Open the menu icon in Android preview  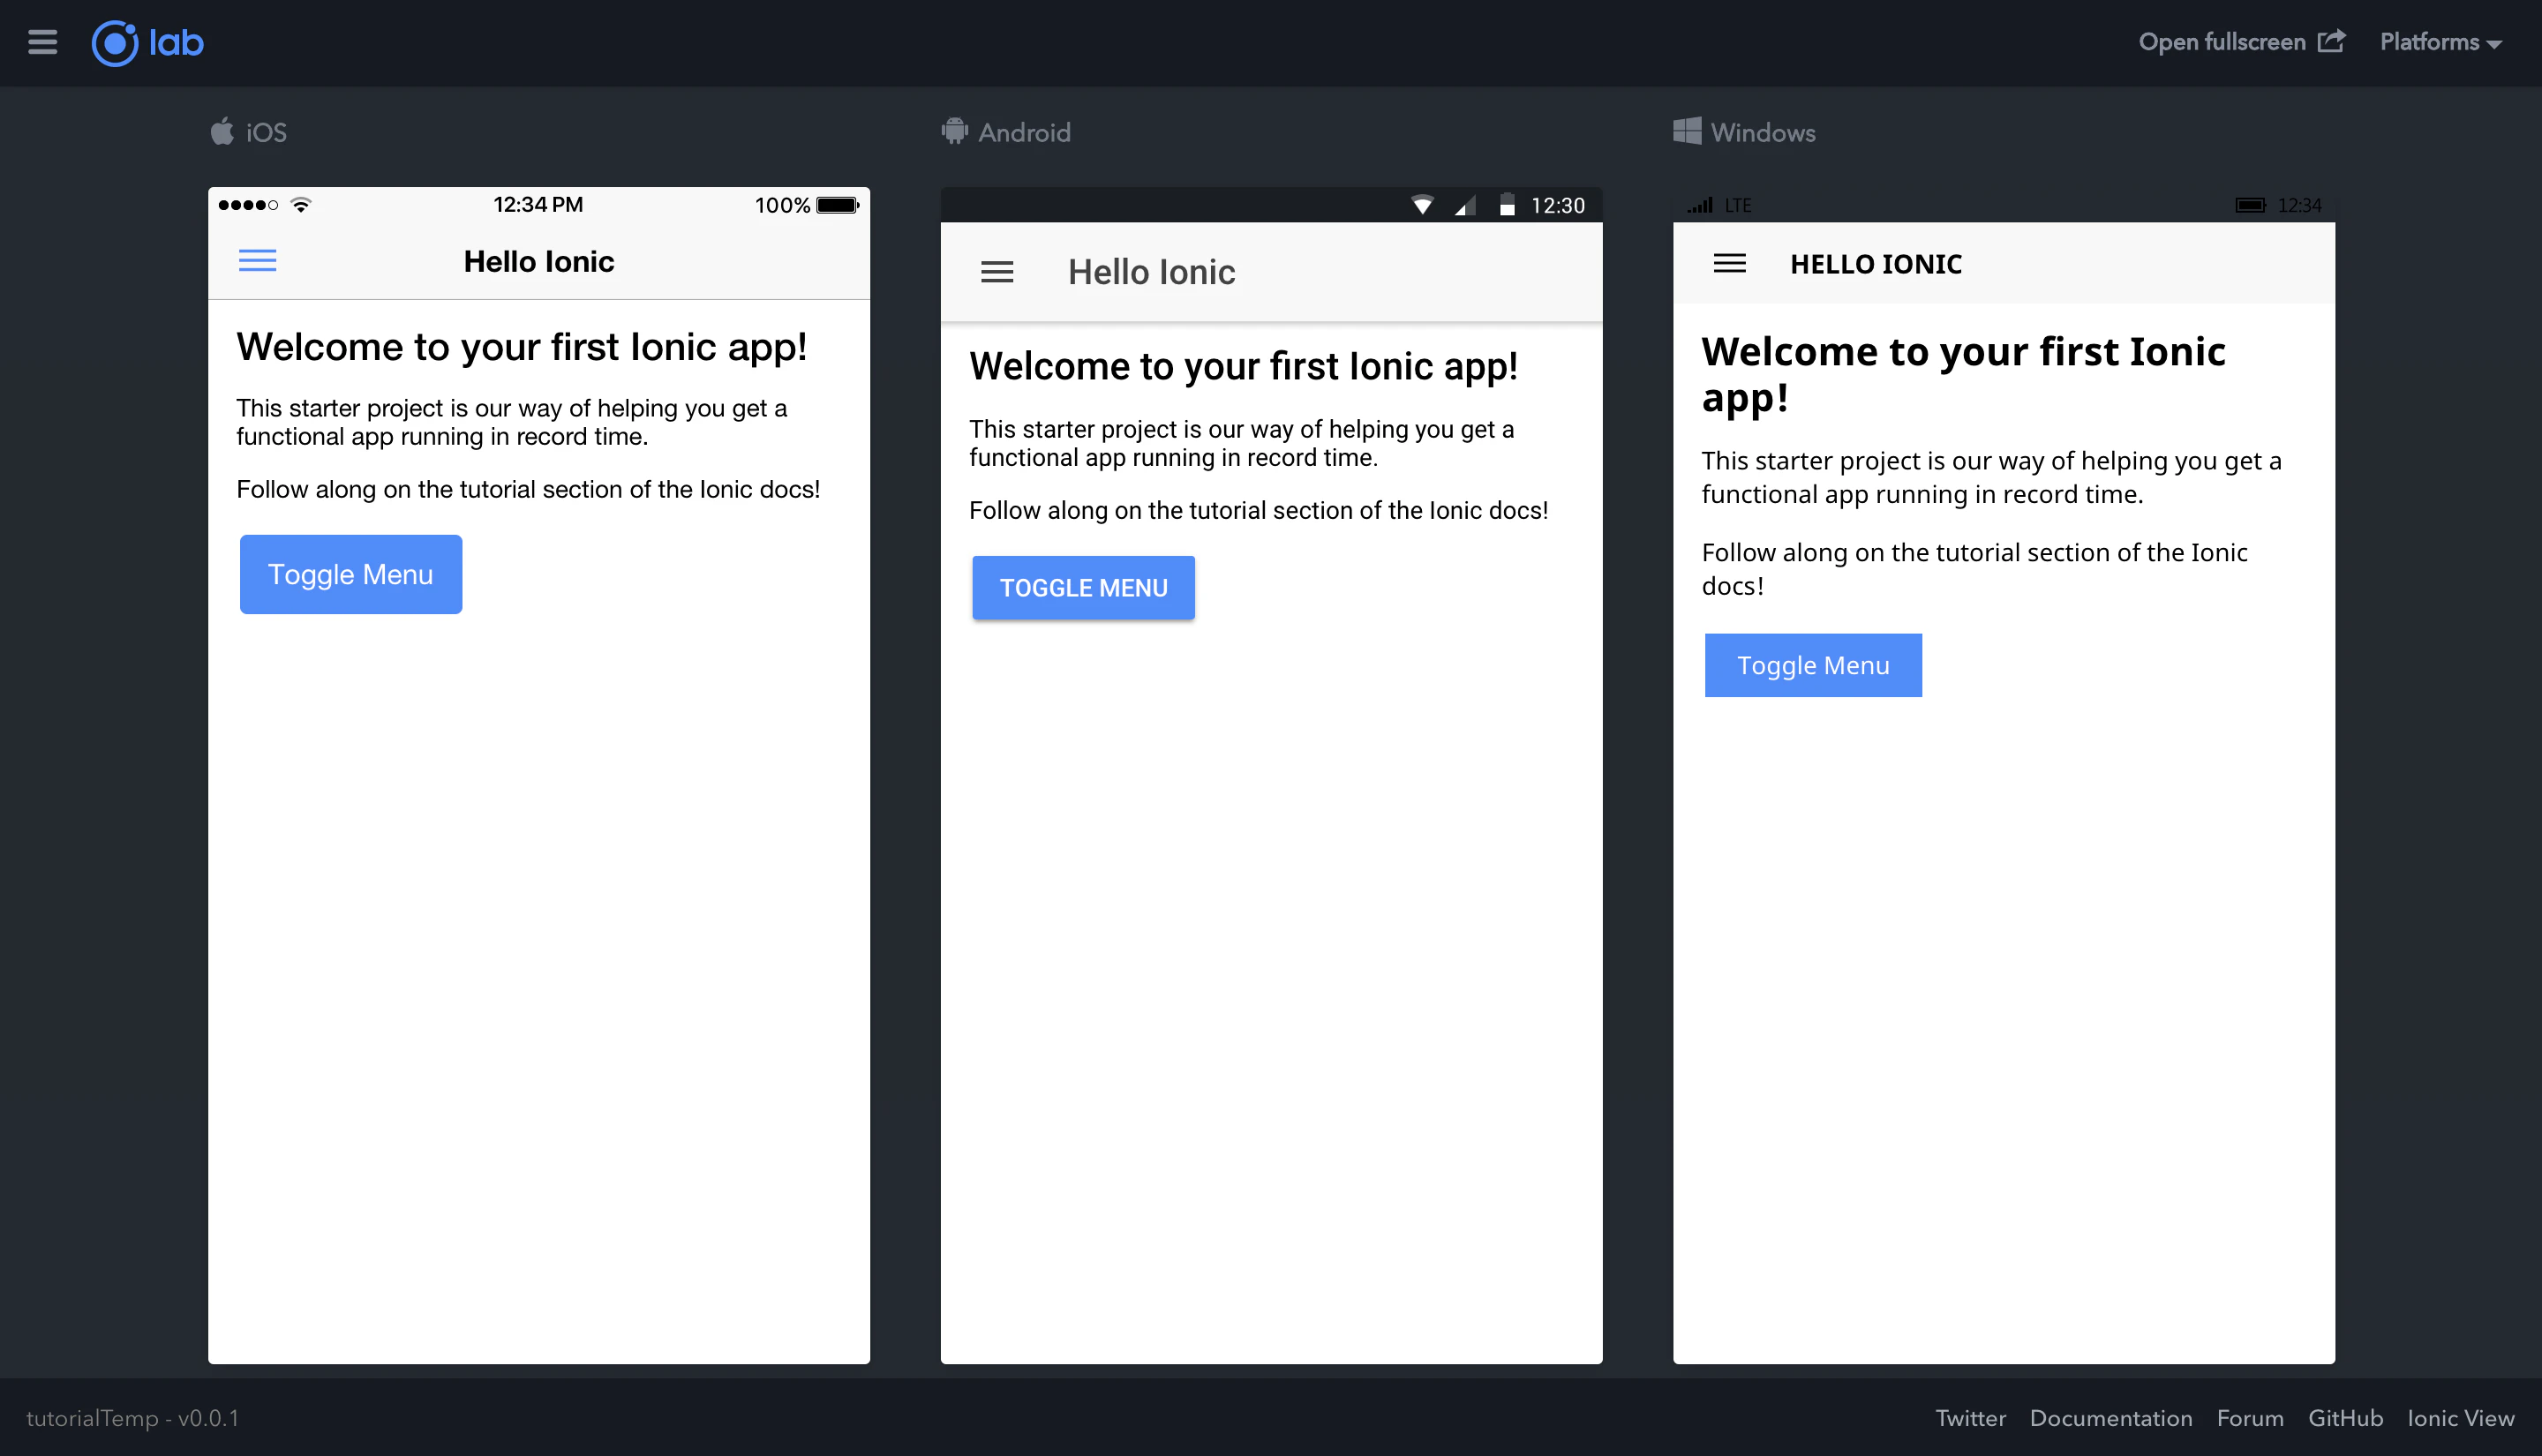[x=997, y=272]
